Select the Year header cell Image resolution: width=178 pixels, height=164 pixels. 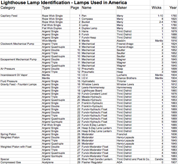click(x=171, y=8)
